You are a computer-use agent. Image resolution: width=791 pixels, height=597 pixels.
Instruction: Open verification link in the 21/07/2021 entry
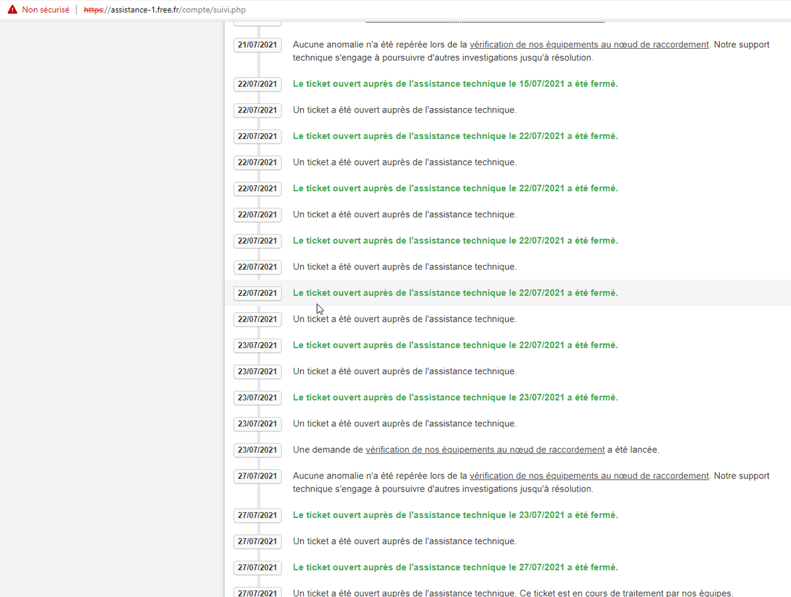[x=589, y=45]
